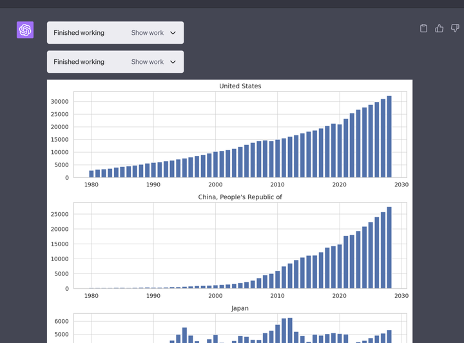
Task: Click the 15000 label on United States chart
Action: 59,140
